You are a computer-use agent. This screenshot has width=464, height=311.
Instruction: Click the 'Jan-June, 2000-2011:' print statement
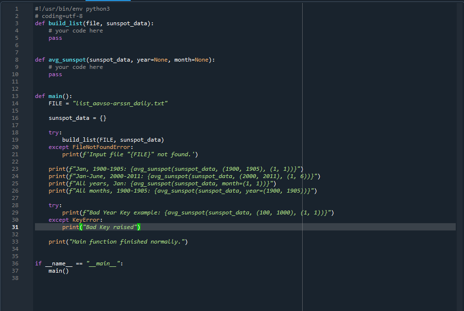184,176
